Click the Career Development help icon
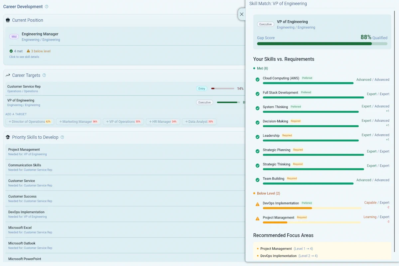Screen dimensions: 399x266 click(47, 7)
